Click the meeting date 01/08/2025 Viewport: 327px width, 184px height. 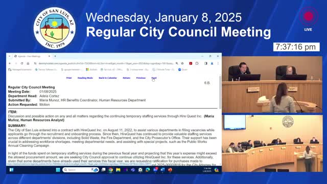coord(48,91)
